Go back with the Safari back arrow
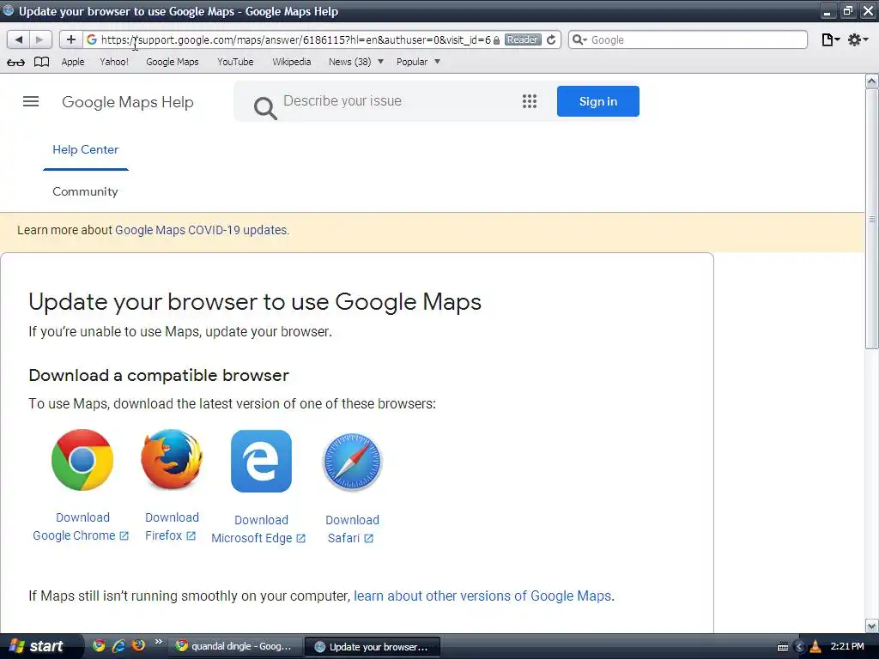 pos(19,39)
